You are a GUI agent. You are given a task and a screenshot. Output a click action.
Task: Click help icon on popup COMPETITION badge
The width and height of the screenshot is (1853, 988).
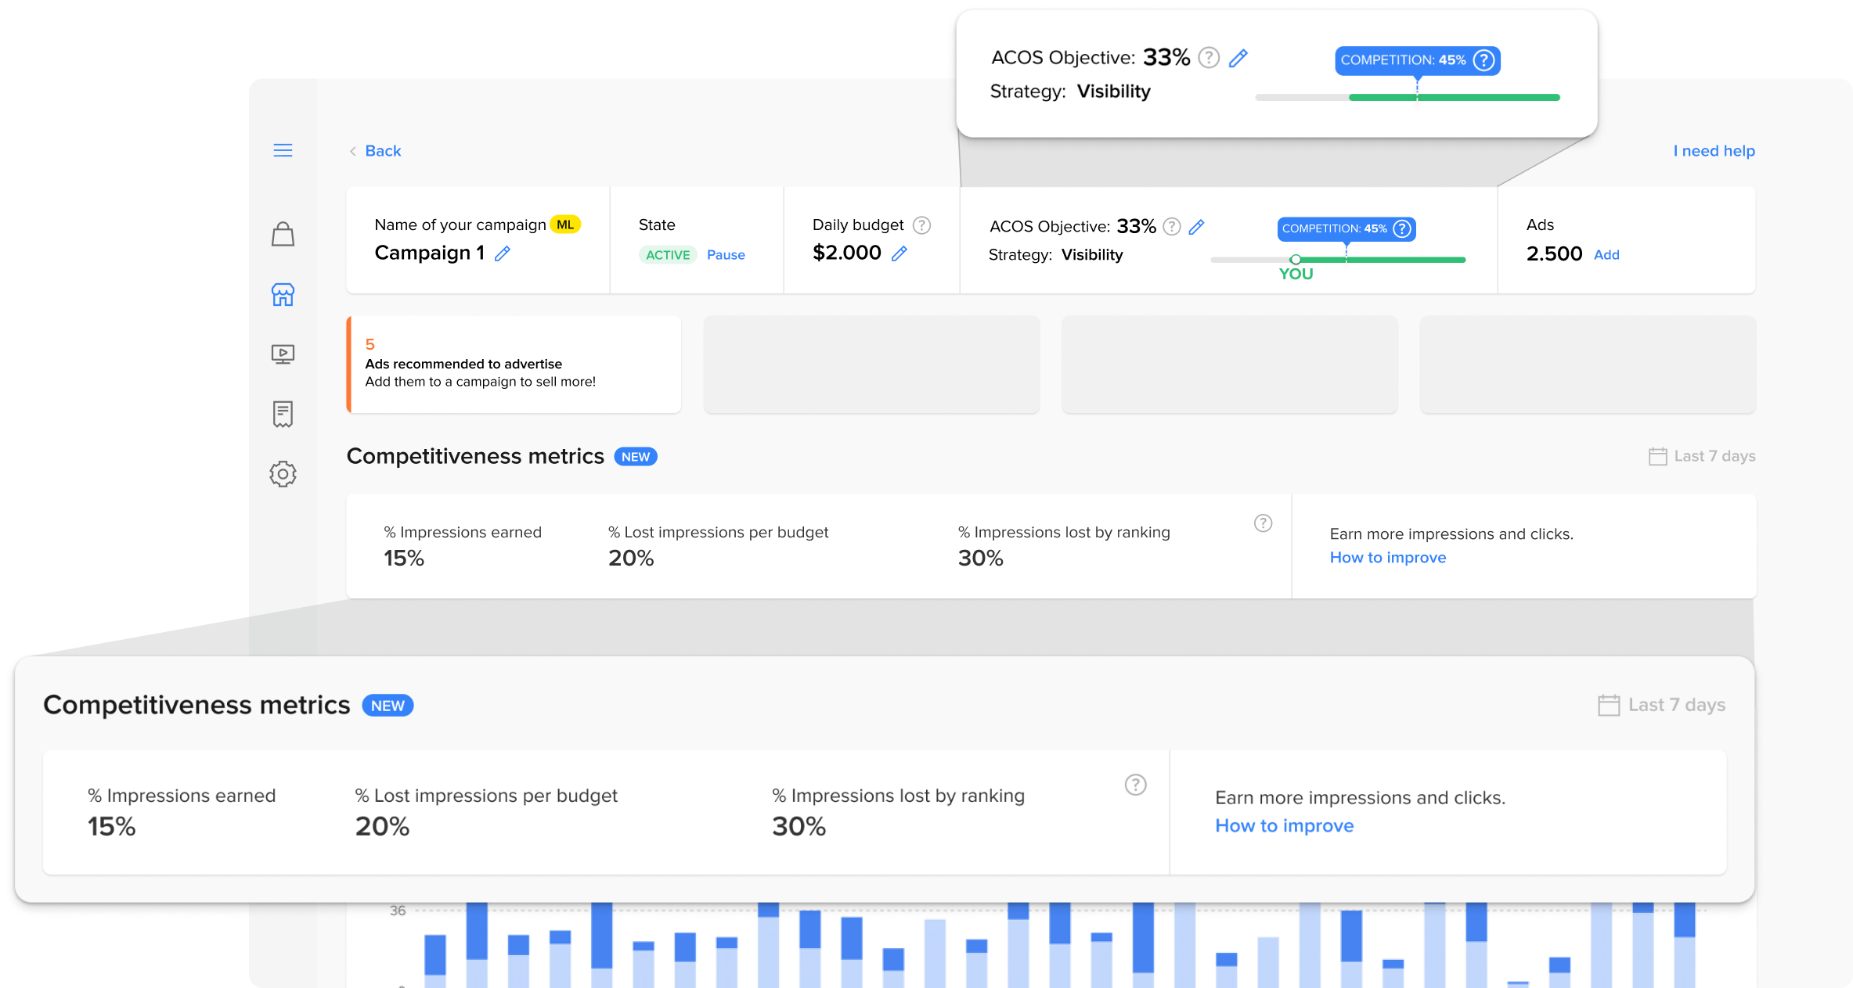pyautogui.click(x=1483, y=60)
